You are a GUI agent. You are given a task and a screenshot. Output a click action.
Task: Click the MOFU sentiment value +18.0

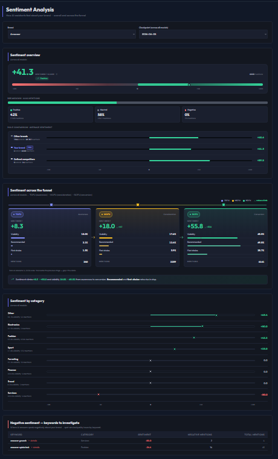[x=107, y=226]
